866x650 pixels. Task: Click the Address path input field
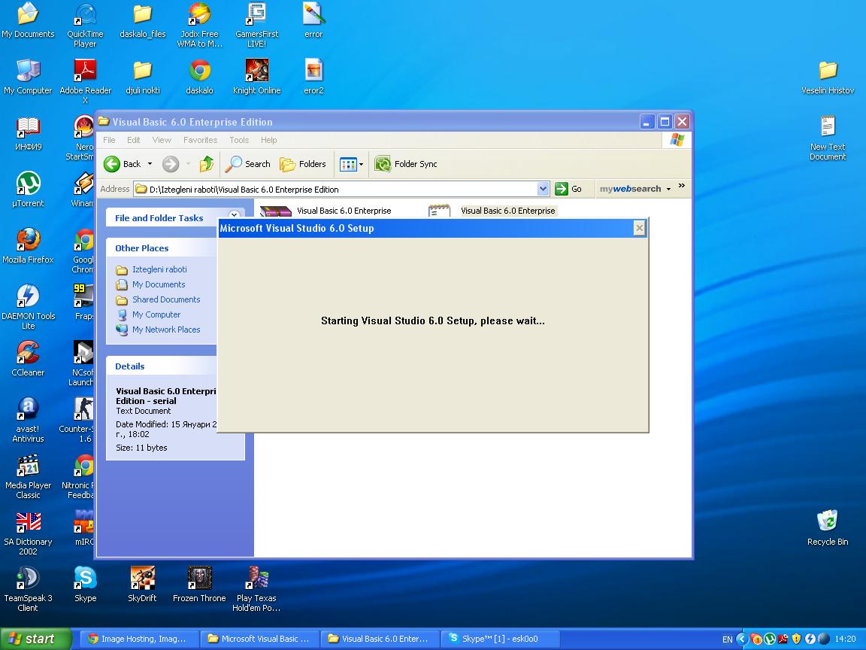[341, 189]
